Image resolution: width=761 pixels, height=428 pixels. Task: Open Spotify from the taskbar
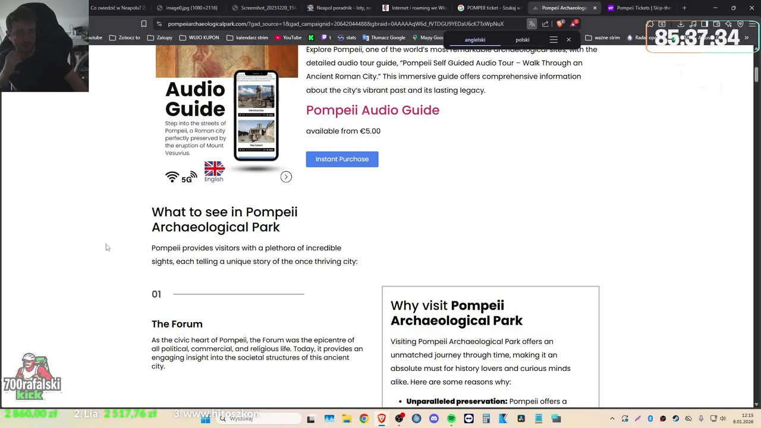point(451,419)
